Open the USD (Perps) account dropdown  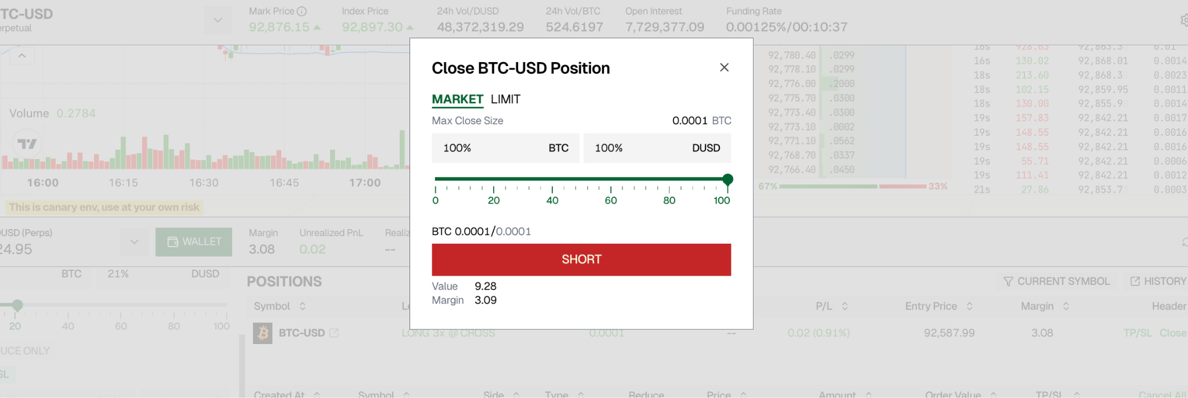pyautogui.click(x=134, y=242)
